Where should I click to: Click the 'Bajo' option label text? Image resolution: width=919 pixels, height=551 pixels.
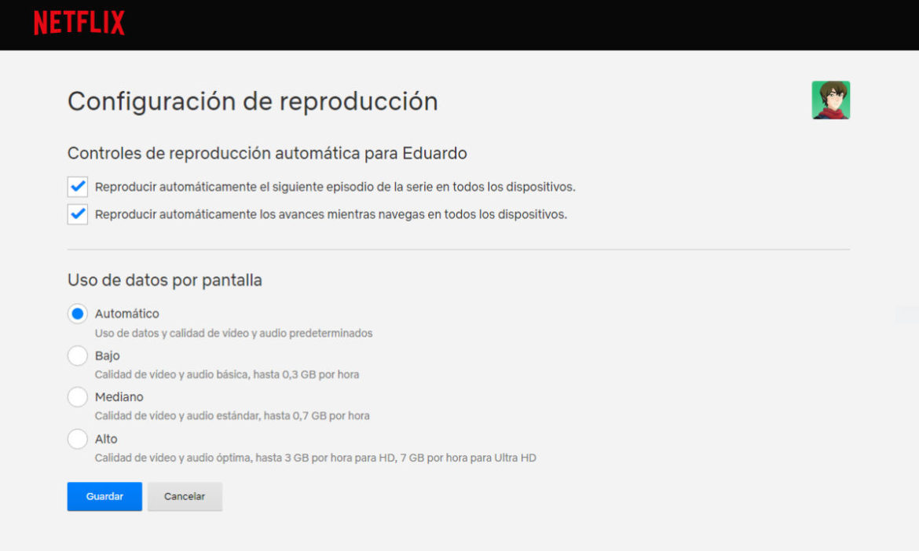(x=108, y=356)
